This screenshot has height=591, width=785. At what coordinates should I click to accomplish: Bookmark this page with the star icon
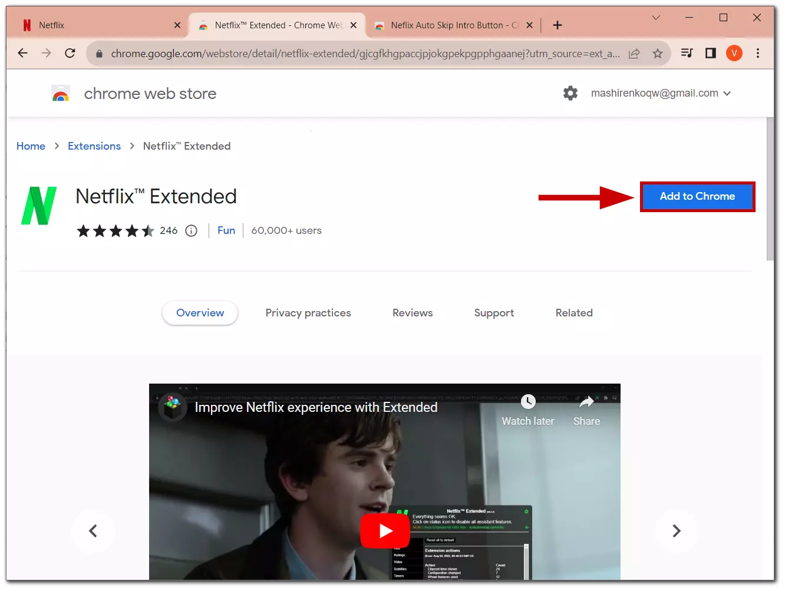point(658,54)
